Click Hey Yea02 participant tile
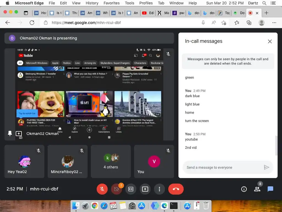This screenshot has height=212, width=282. coord(24,161)
